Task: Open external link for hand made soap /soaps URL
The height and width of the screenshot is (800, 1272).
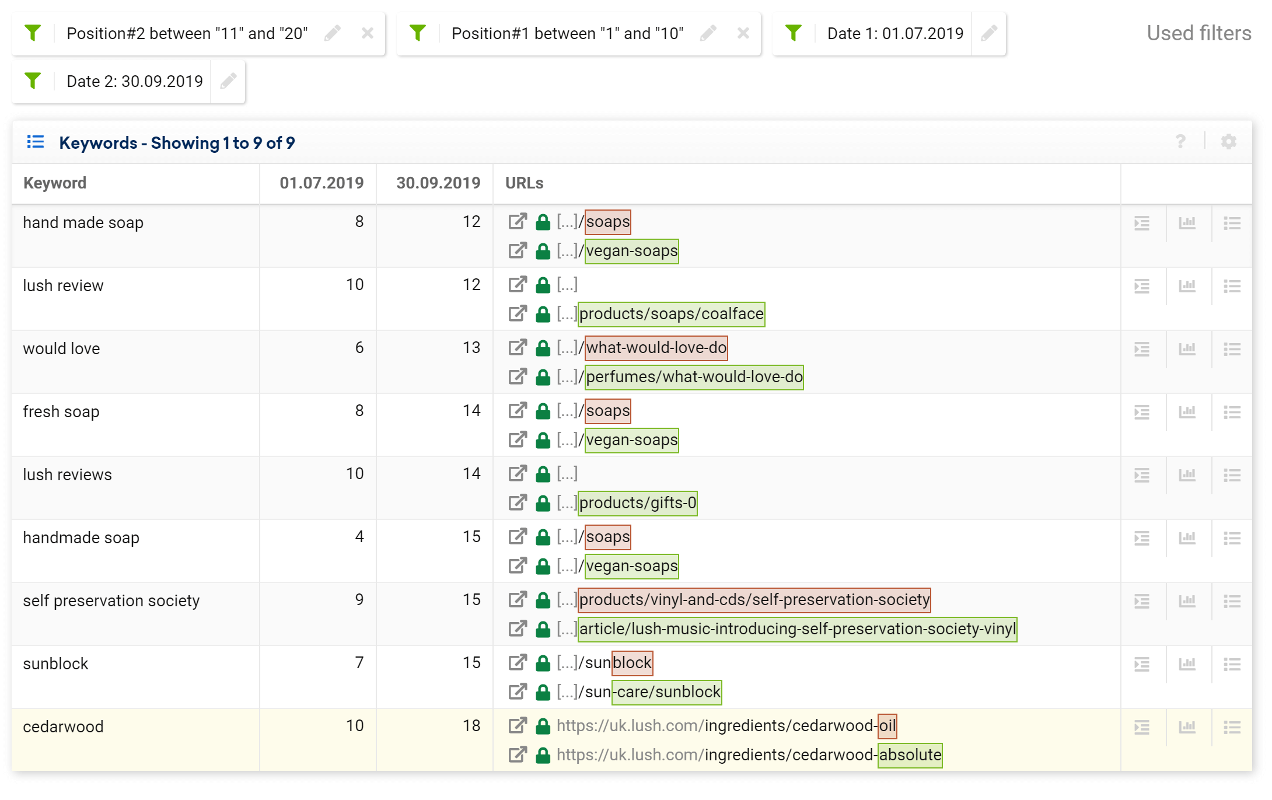Action: point(518,222)
